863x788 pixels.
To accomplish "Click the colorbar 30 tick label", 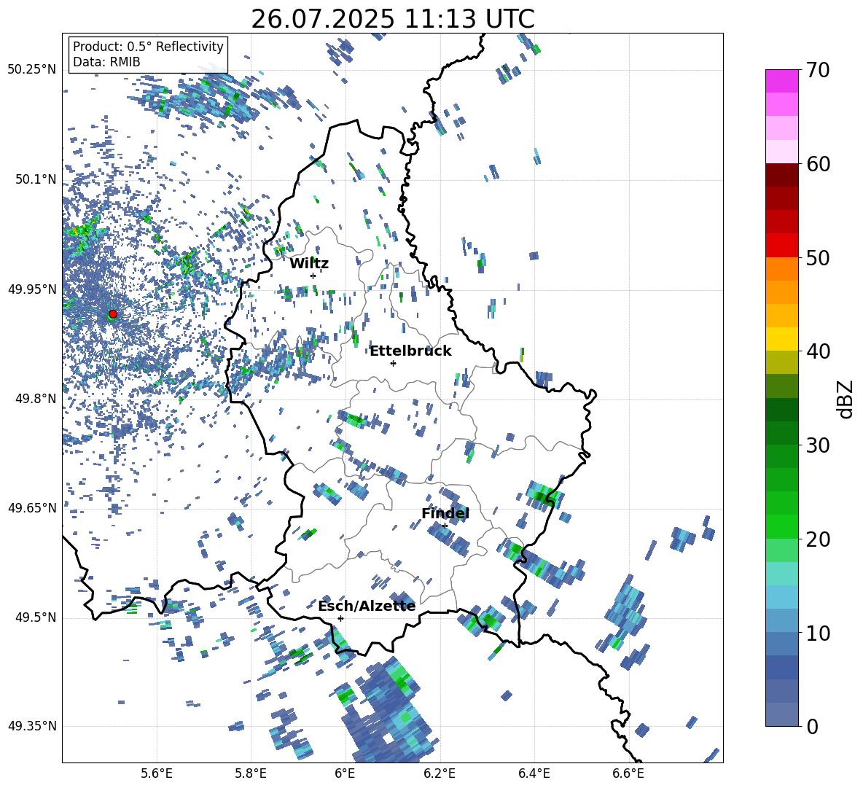I will point(818,445).
